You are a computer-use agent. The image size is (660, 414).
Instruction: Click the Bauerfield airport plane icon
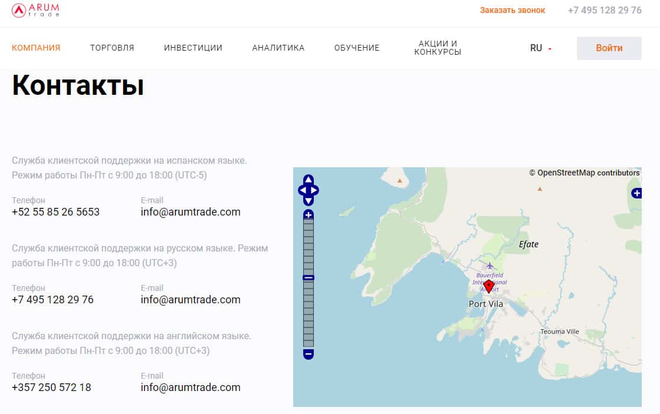point(489,266)
